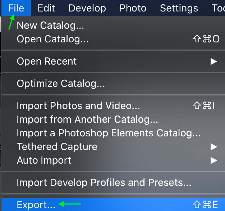
Task: Open the File menu
Action: [16, 8]
